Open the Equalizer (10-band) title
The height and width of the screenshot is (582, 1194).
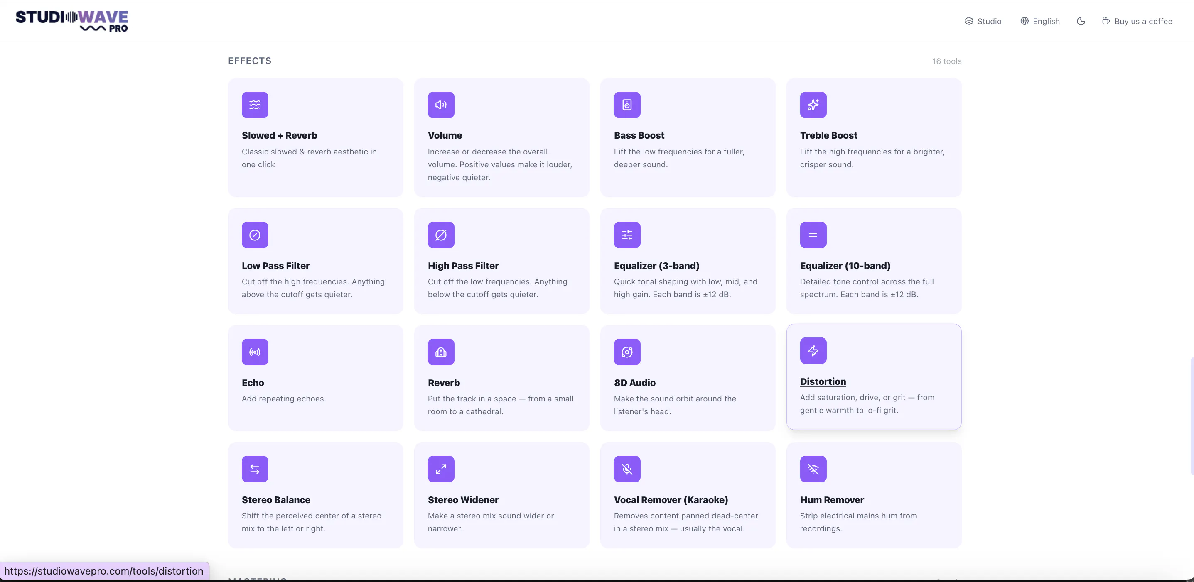tap(845, 266)
